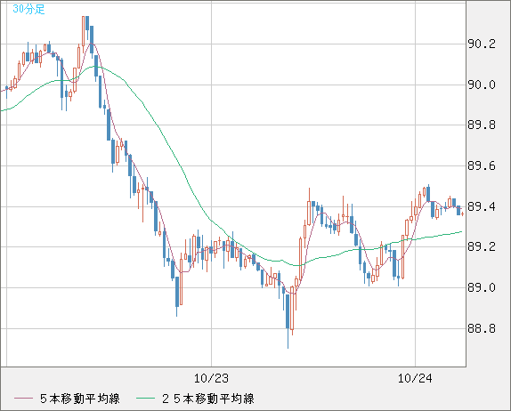The width and height of the screenshot is (511, 411).
Task: Click the 90.2 price axis label
Action: click(x=482, y=44)
